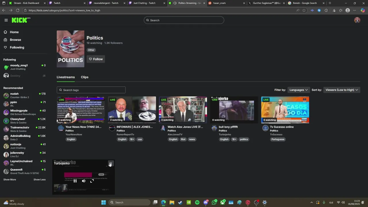Open the Shazam browser extension
Screen dimensions: 368x207
coord(319,10)
